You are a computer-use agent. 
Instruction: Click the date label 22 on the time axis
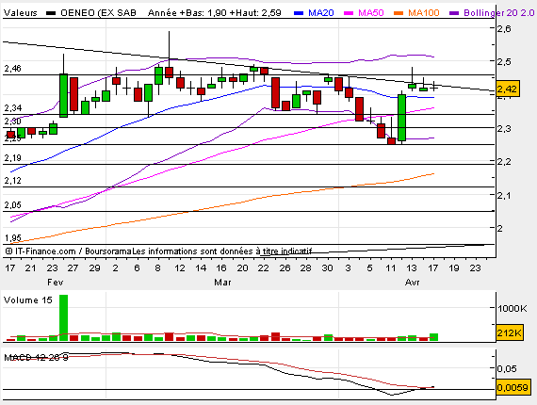tap(264, 268)
